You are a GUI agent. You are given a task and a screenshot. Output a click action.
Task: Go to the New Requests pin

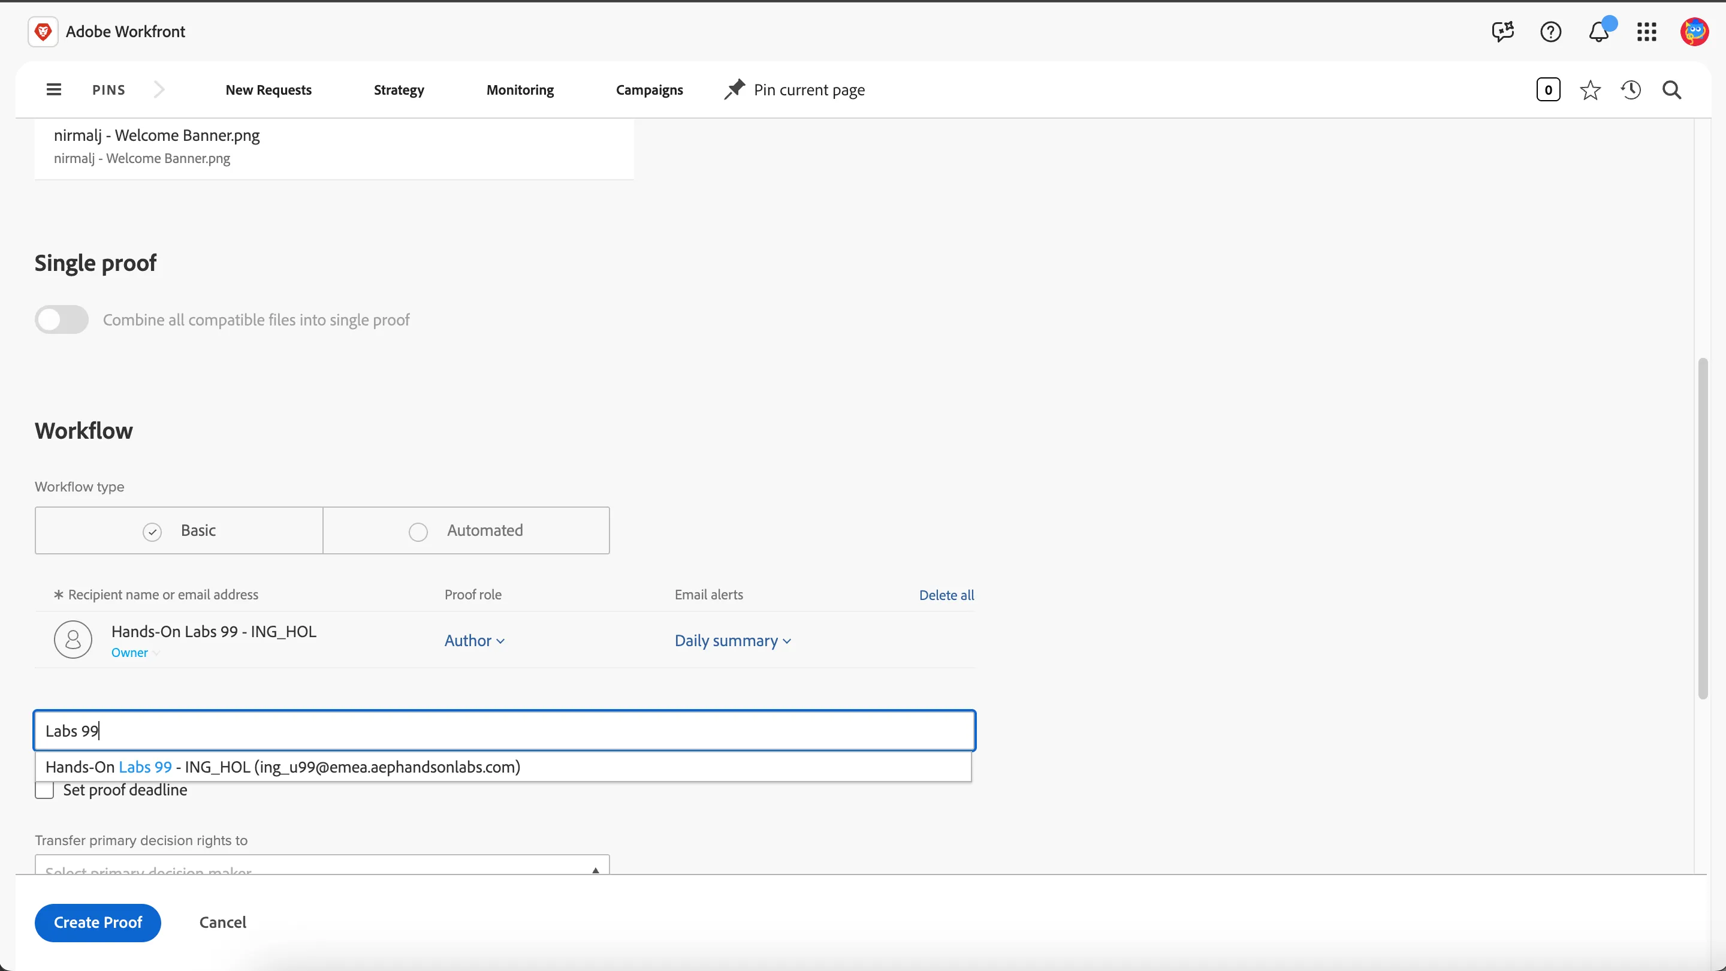point(268,90)
